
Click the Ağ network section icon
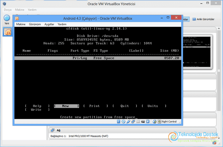tap(52, 130)
